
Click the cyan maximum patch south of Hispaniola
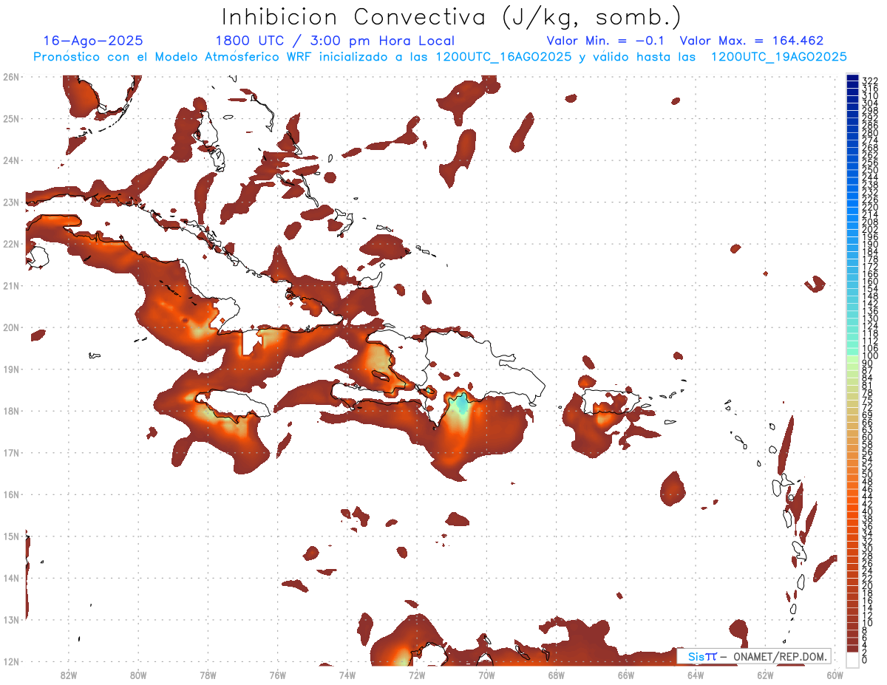tap(463, 405)
